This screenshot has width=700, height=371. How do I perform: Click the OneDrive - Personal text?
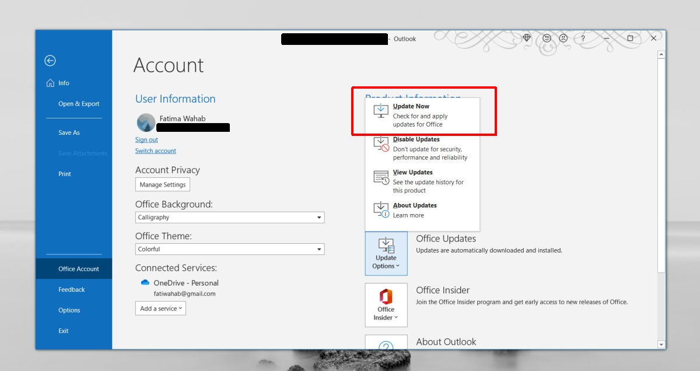pyautogui.click(x=186, y=283)
